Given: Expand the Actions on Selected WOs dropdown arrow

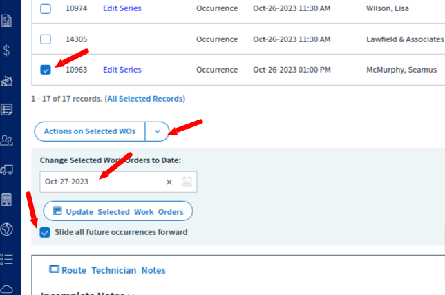Looking at the screenshot, I should (158, 131).
